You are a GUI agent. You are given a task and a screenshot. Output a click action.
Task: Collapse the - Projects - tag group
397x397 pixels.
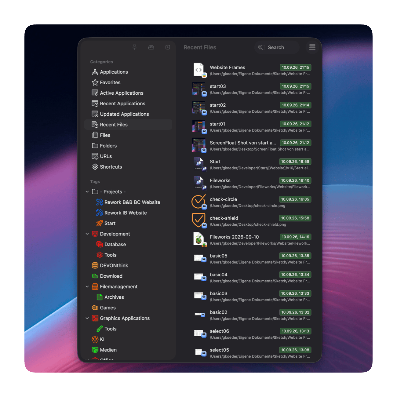(87, 192)
